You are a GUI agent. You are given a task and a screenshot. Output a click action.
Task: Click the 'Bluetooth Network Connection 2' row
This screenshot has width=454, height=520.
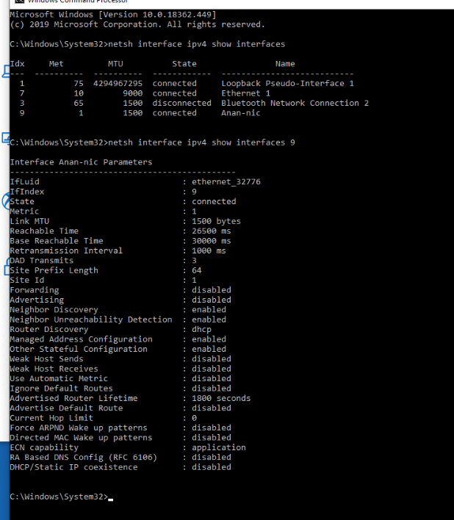point(189,103)
